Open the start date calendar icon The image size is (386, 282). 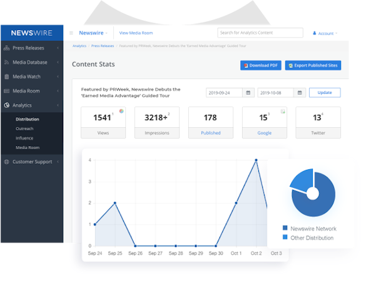click(x=248, y=93)
